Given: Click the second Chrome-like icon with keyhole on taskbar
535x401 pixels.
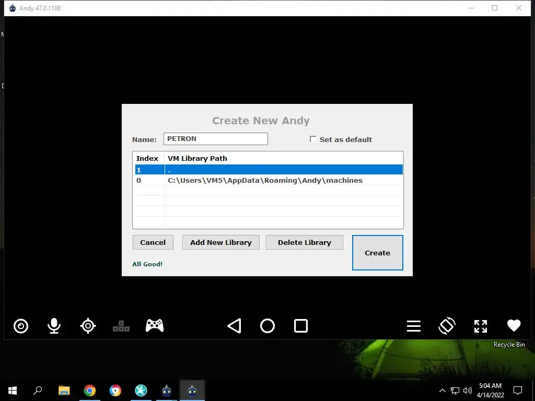Looking at the screenshot, I should [115, 391].
